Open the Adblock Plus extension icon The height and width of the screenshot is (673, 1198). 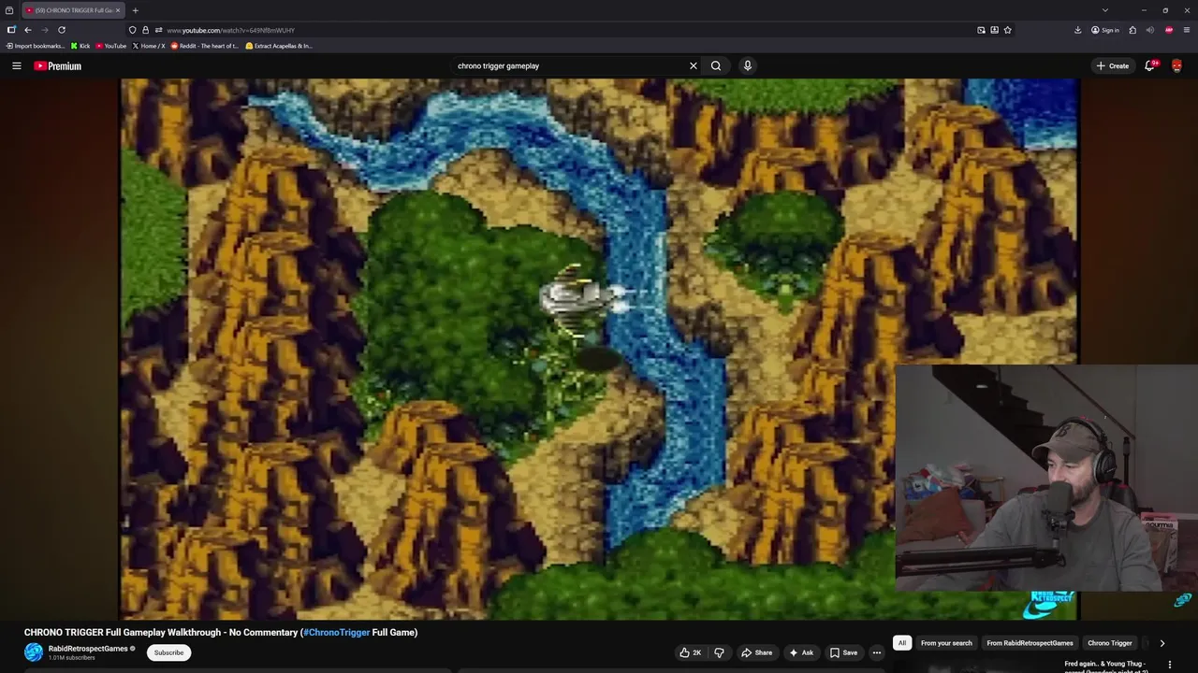1168,30
